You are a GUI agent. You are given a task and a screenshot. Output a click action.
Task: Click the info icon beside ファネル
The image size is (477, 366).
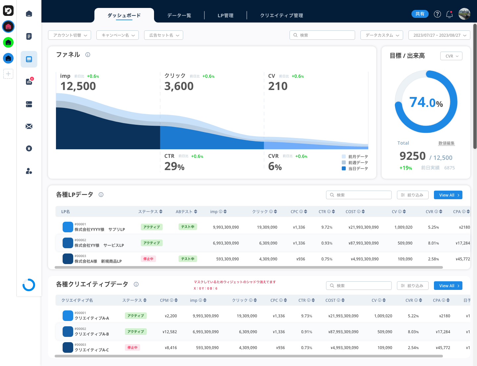point(88,55)
